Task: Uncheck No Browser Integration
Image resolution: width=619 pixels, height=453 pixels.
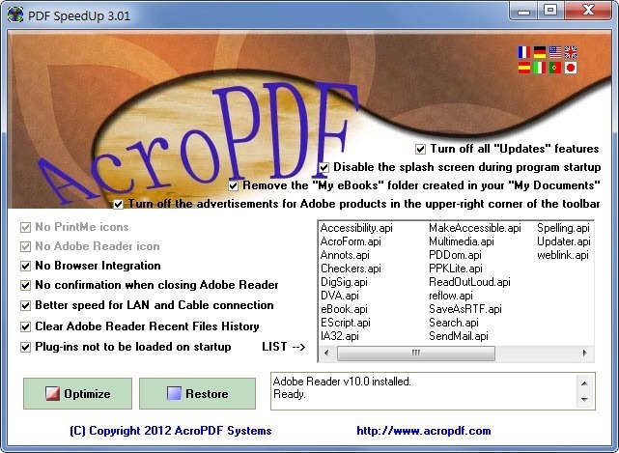Action: [26, 266]
